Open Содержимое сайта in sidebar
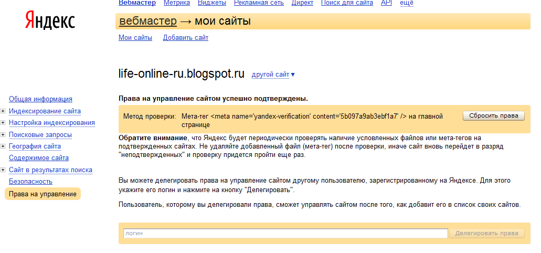 [x=39, y=158]
